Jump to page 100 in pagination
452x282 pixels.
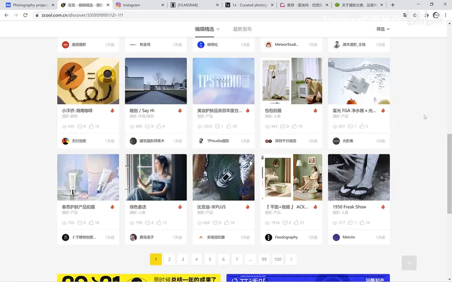coord(278,259)
